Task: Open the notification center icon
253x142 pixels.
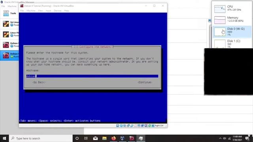Action: coord(247,138)
